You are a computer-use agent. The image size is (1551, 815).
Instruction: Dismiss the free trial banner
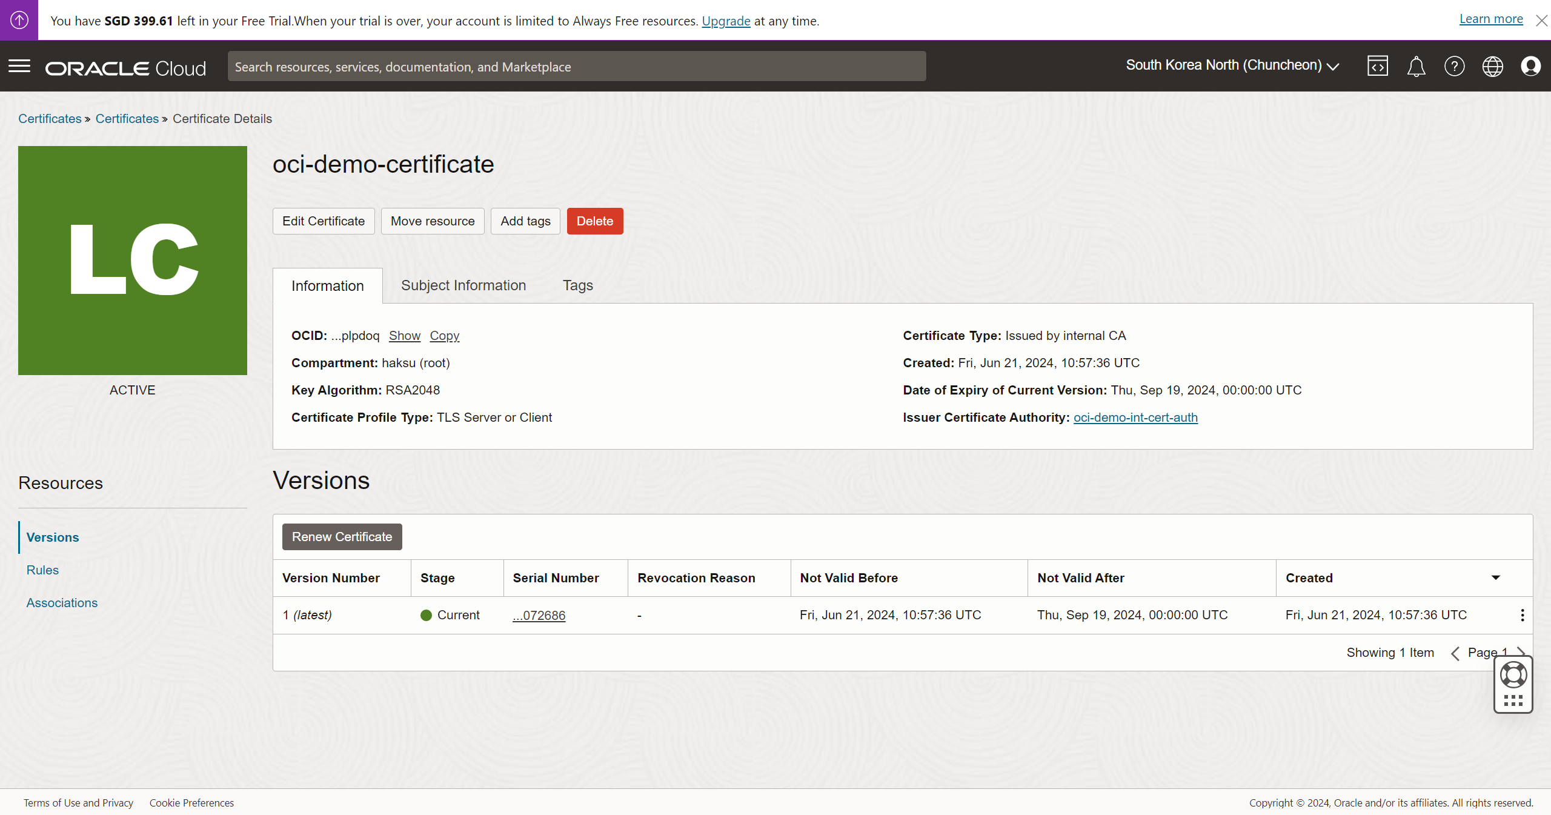[1541, 21]
